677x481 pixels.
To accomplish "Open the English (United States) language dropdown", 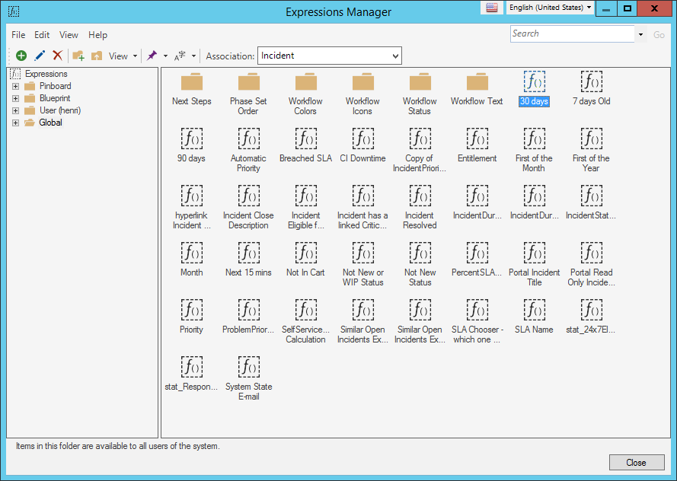I will point(550,8).
